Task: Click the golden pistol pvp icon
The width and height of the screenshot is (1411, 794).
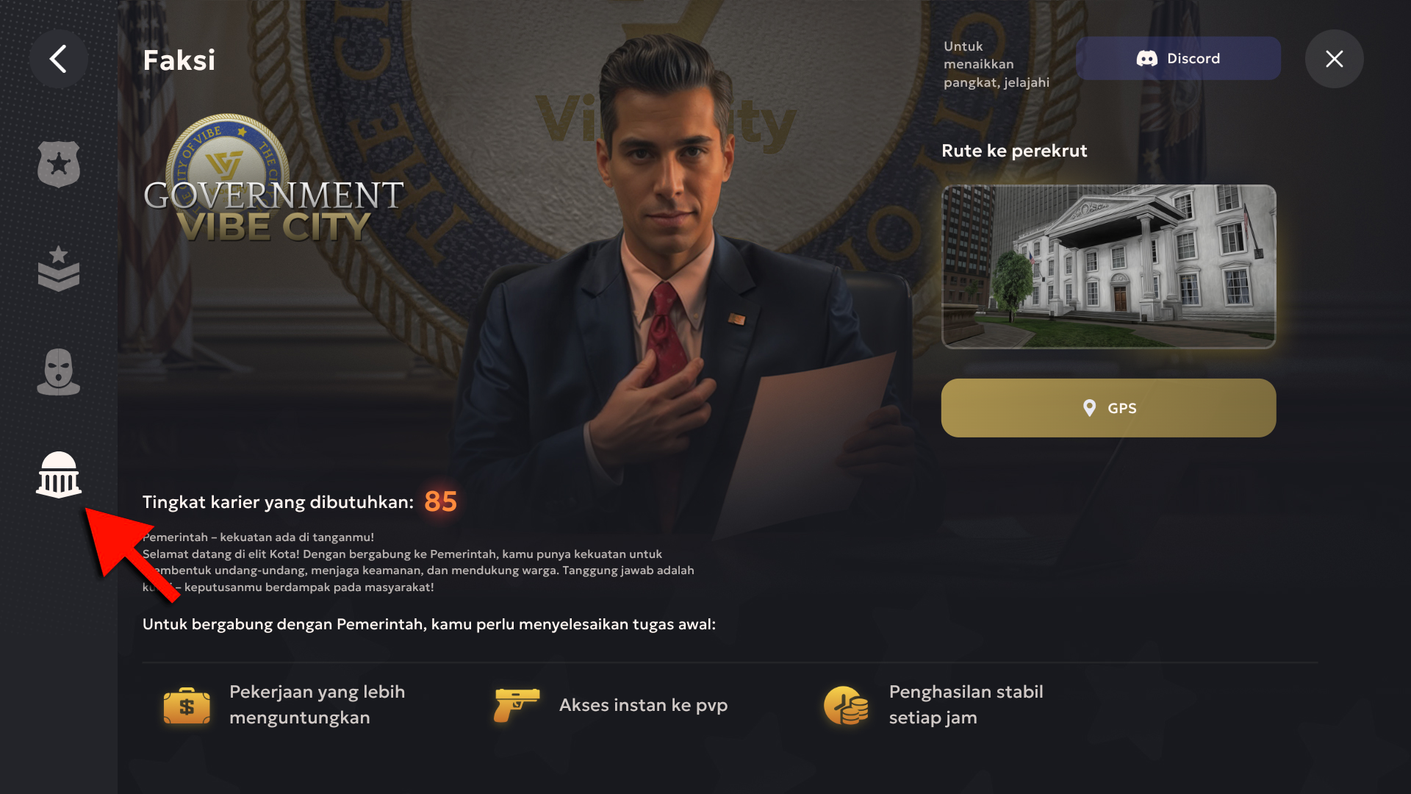Action: (517, 705)
